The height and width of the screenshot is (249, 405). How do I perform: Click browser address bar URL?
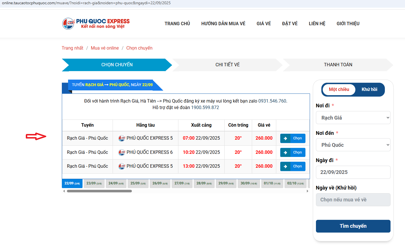86,3
